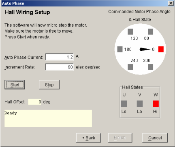Screen dimensions: 175x147
Task: Click the '240' dial label
Action: tap(134, 60)
